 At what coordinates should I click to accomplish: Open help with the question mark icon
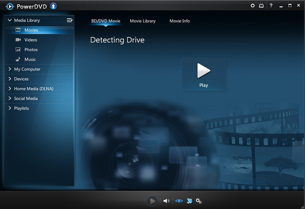271,6
